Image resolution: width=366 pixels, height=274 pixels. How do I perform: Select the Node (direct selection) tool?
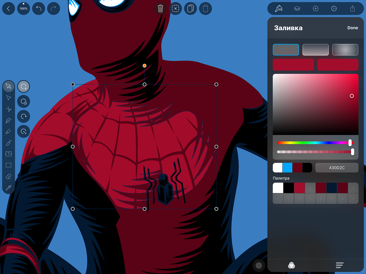click(x=9, y=98)
